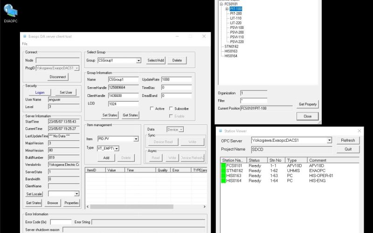
Task: Click the Exaopc DA client window title icon
Action: click(x=25, y=36)
